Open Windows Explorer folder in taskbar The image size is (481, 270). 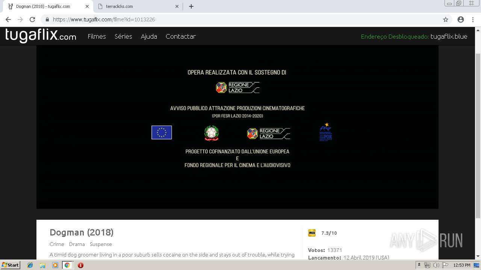(x=42, y=265)
